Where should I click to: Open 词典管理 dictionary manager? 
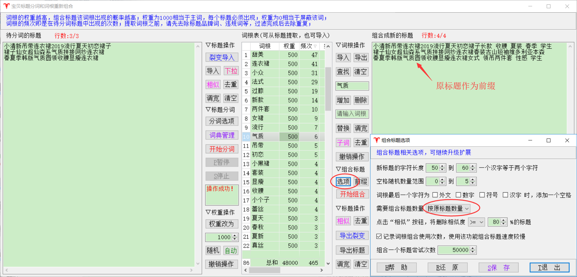pyautogui.click(x=222, y=135)
